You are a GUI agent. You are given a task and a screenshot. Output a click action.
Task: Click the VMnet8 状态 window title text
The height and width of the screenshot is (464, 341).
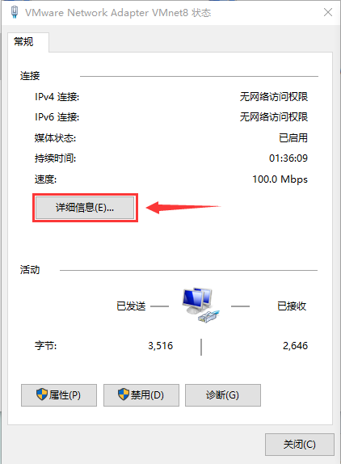tap(118, 13)
